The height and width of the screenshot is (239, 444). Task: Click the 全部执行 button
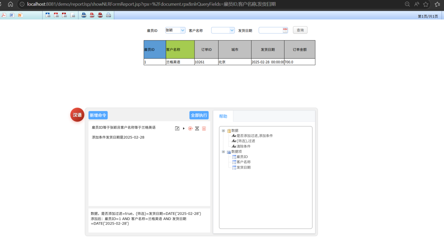coord(199,115)
